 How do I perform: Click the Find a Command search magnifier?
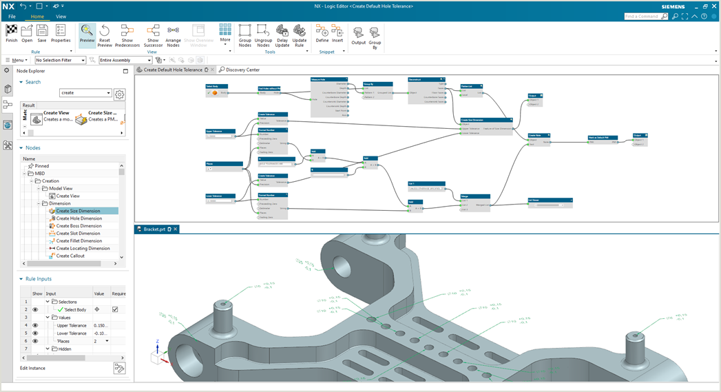point(665,16)
